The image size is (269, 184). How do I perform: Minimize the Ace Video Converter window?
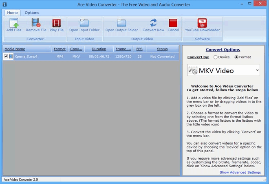[242, 4]
